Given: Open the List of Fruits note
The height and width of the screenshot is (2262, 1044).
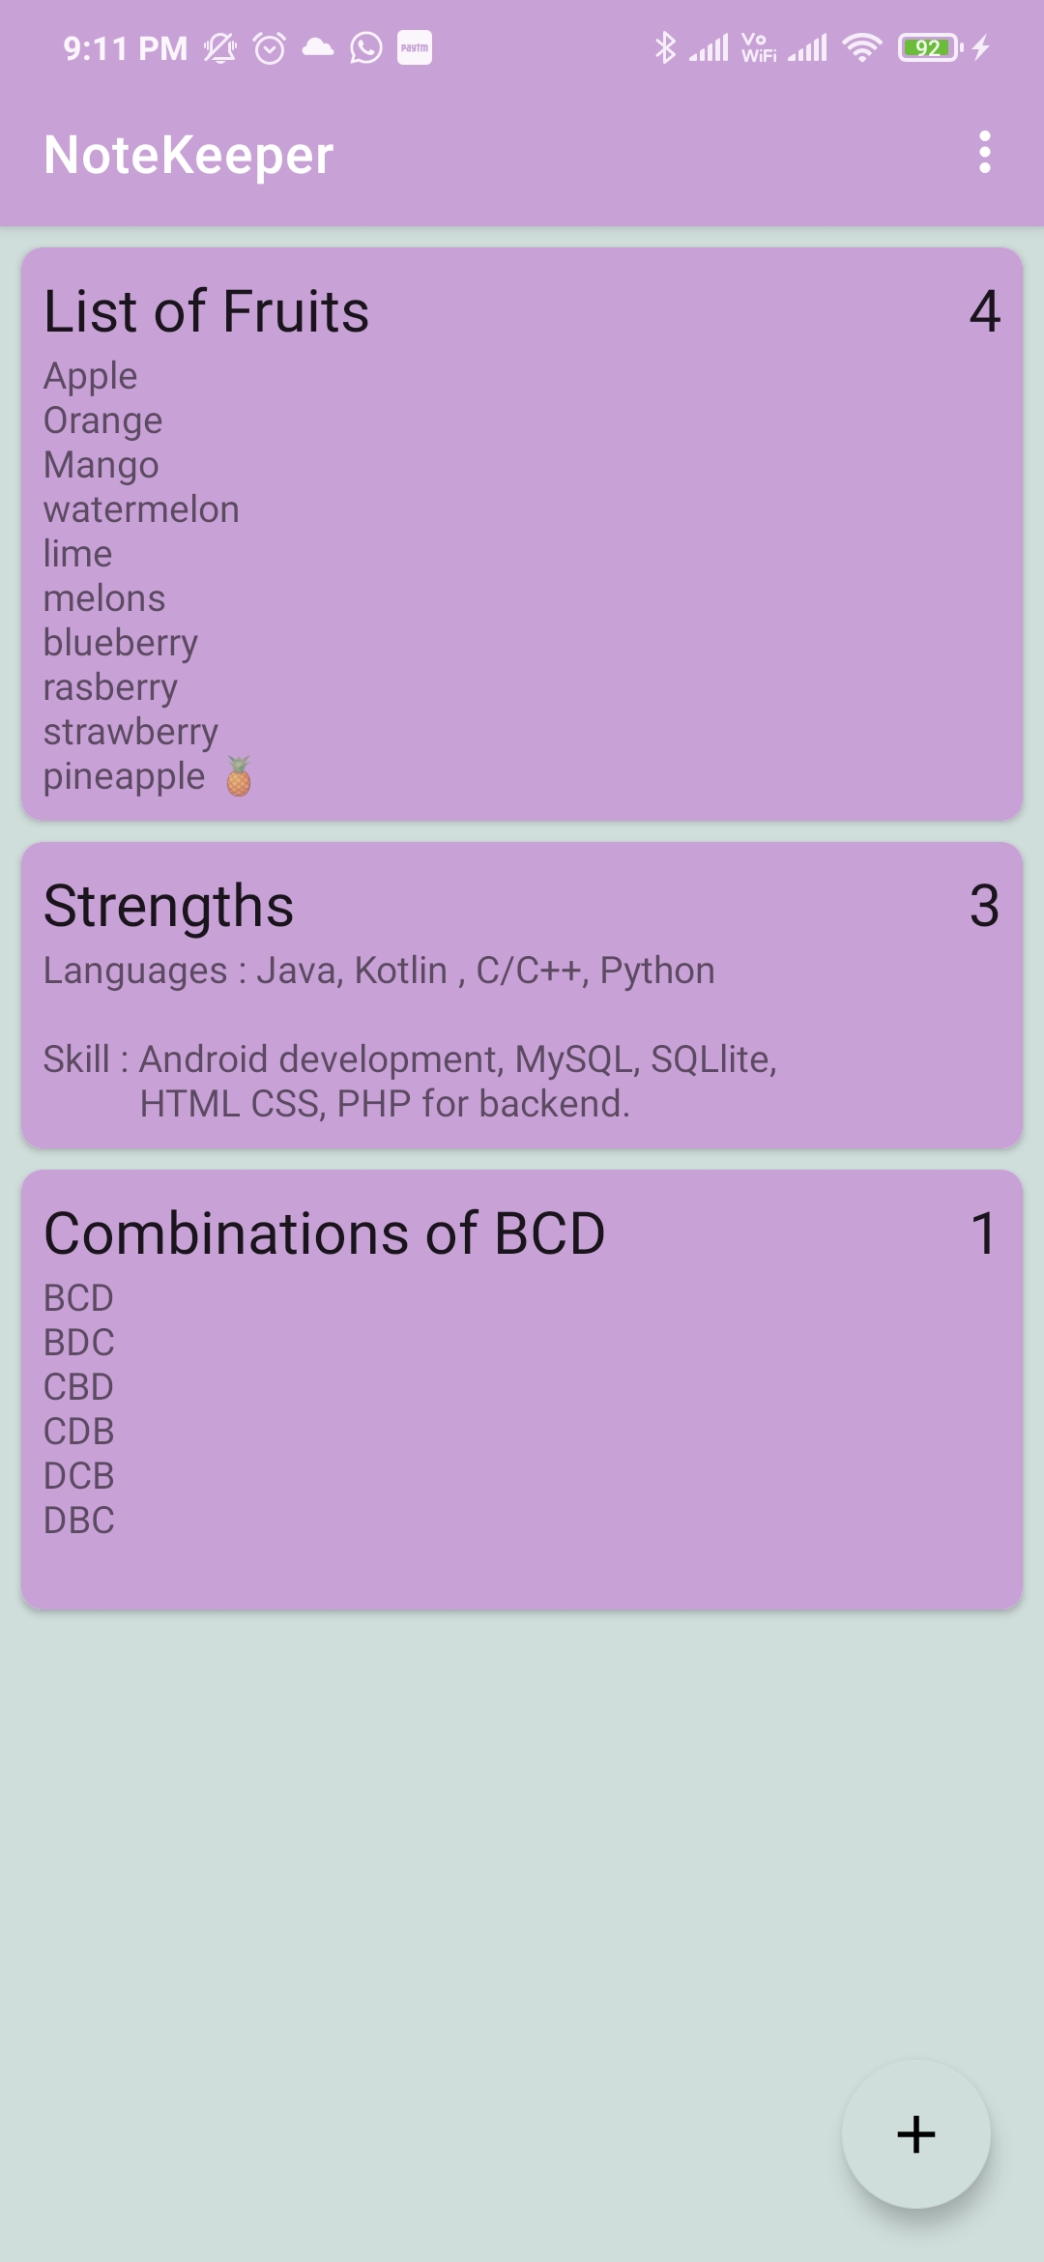Looking at the screenshot, I should tap(522, 532).
